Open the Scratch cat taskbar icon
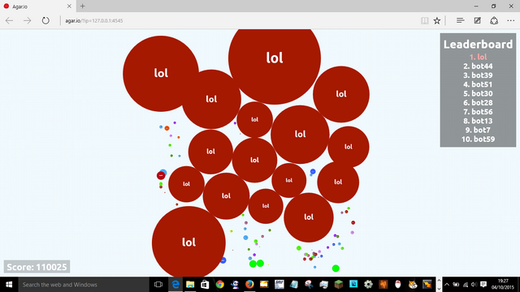The width and height of the screenshot is (520, 292). [413, 285]
